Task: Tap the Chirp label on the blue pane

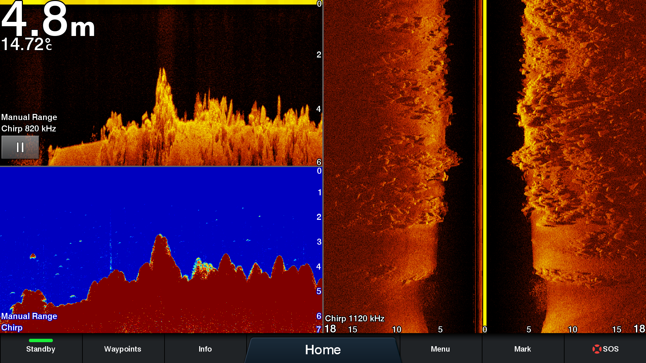Action: coord(12,327)
